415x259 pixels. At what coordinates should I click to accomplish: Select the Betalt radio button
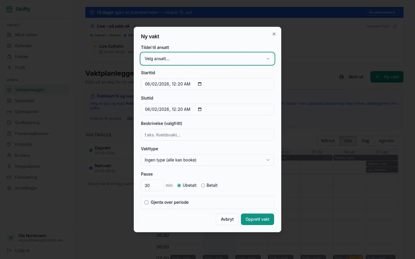pyautogui.click(x=203, y=186)
